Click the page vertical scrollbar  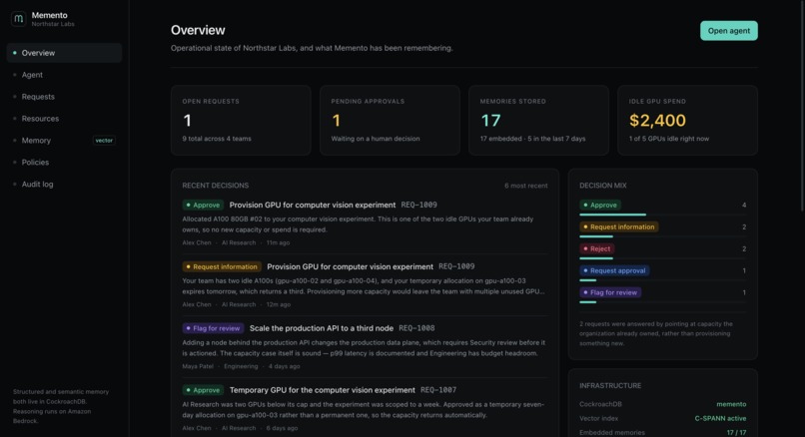[x=802, y=105]
